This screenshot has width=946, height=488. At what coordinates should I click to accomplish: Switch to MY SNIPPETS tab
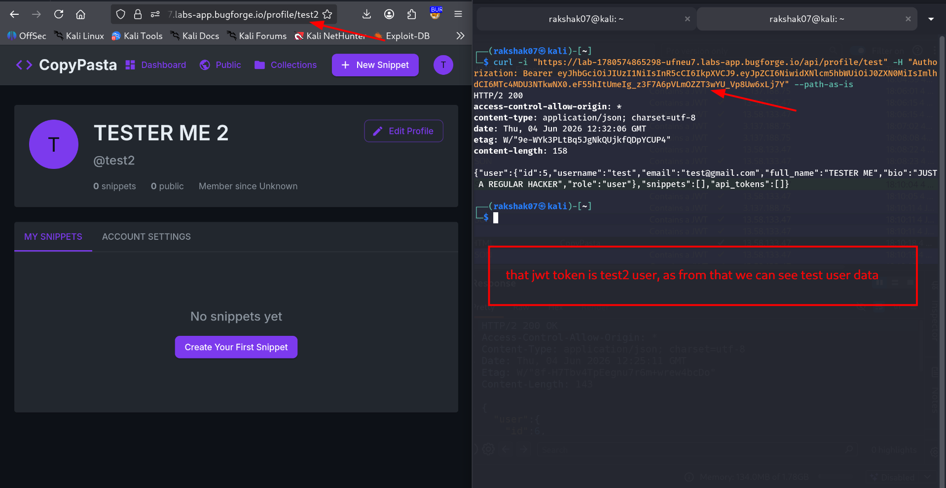[x=53, y=237]
